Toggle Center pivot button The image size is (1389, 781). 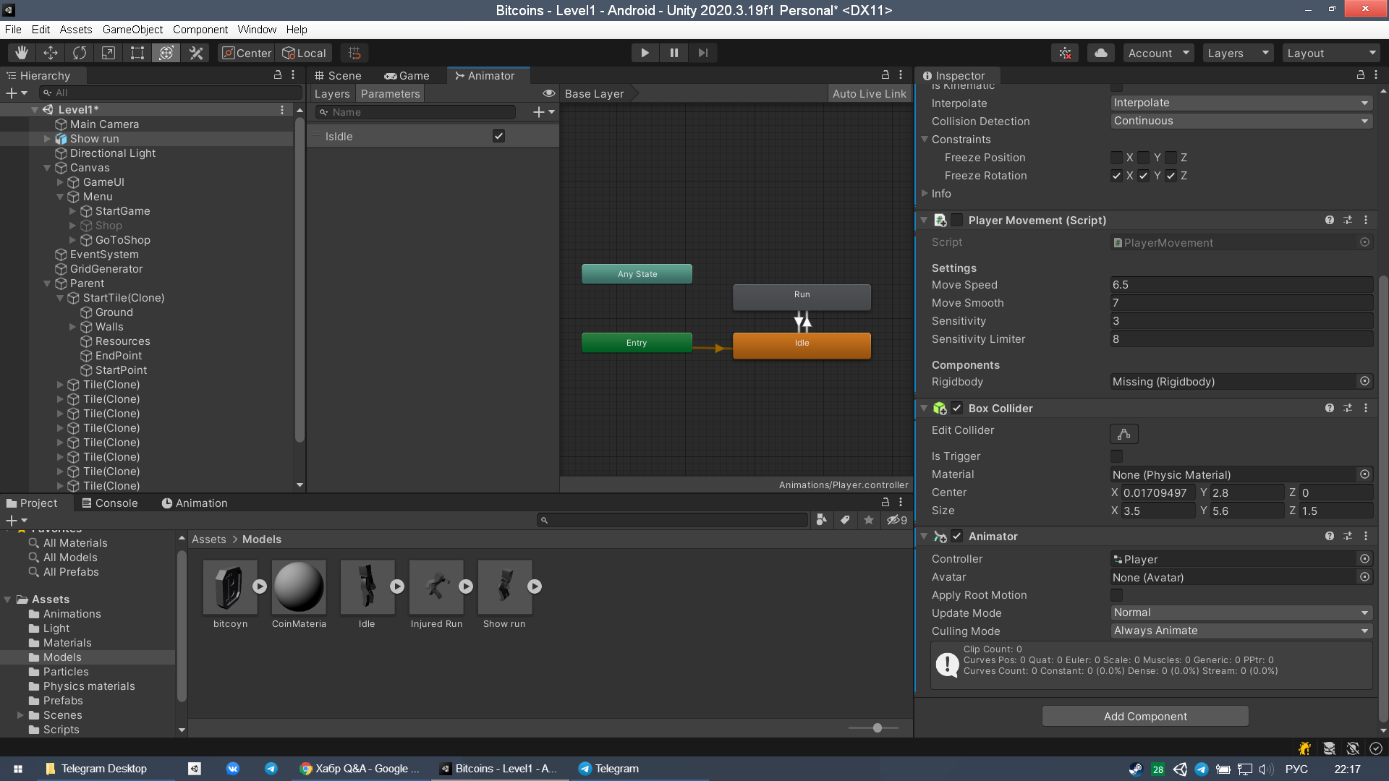(247, 53)
